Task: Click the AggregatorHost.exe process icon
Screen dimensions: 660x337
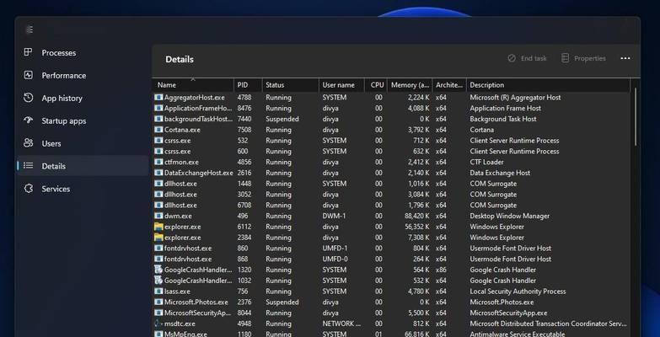Action: [158, 97]
